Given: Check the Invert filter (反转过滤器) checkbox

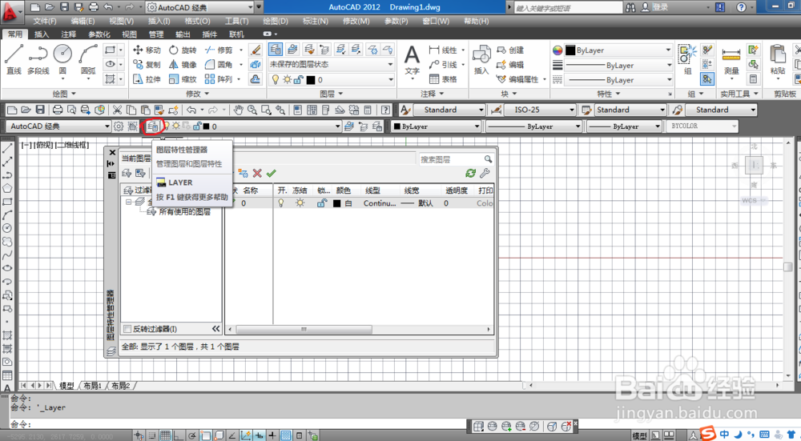Looking at the screenshot, I should pos(127,329).
